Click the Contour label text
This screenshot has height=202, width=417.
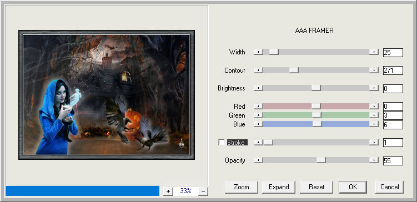pos(234,70)
